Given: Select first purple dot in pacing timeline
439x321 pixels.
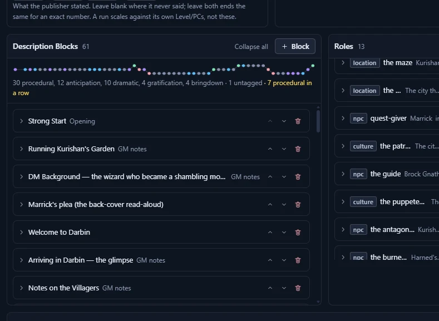Looking at the screenshot, I should (16, 70).
